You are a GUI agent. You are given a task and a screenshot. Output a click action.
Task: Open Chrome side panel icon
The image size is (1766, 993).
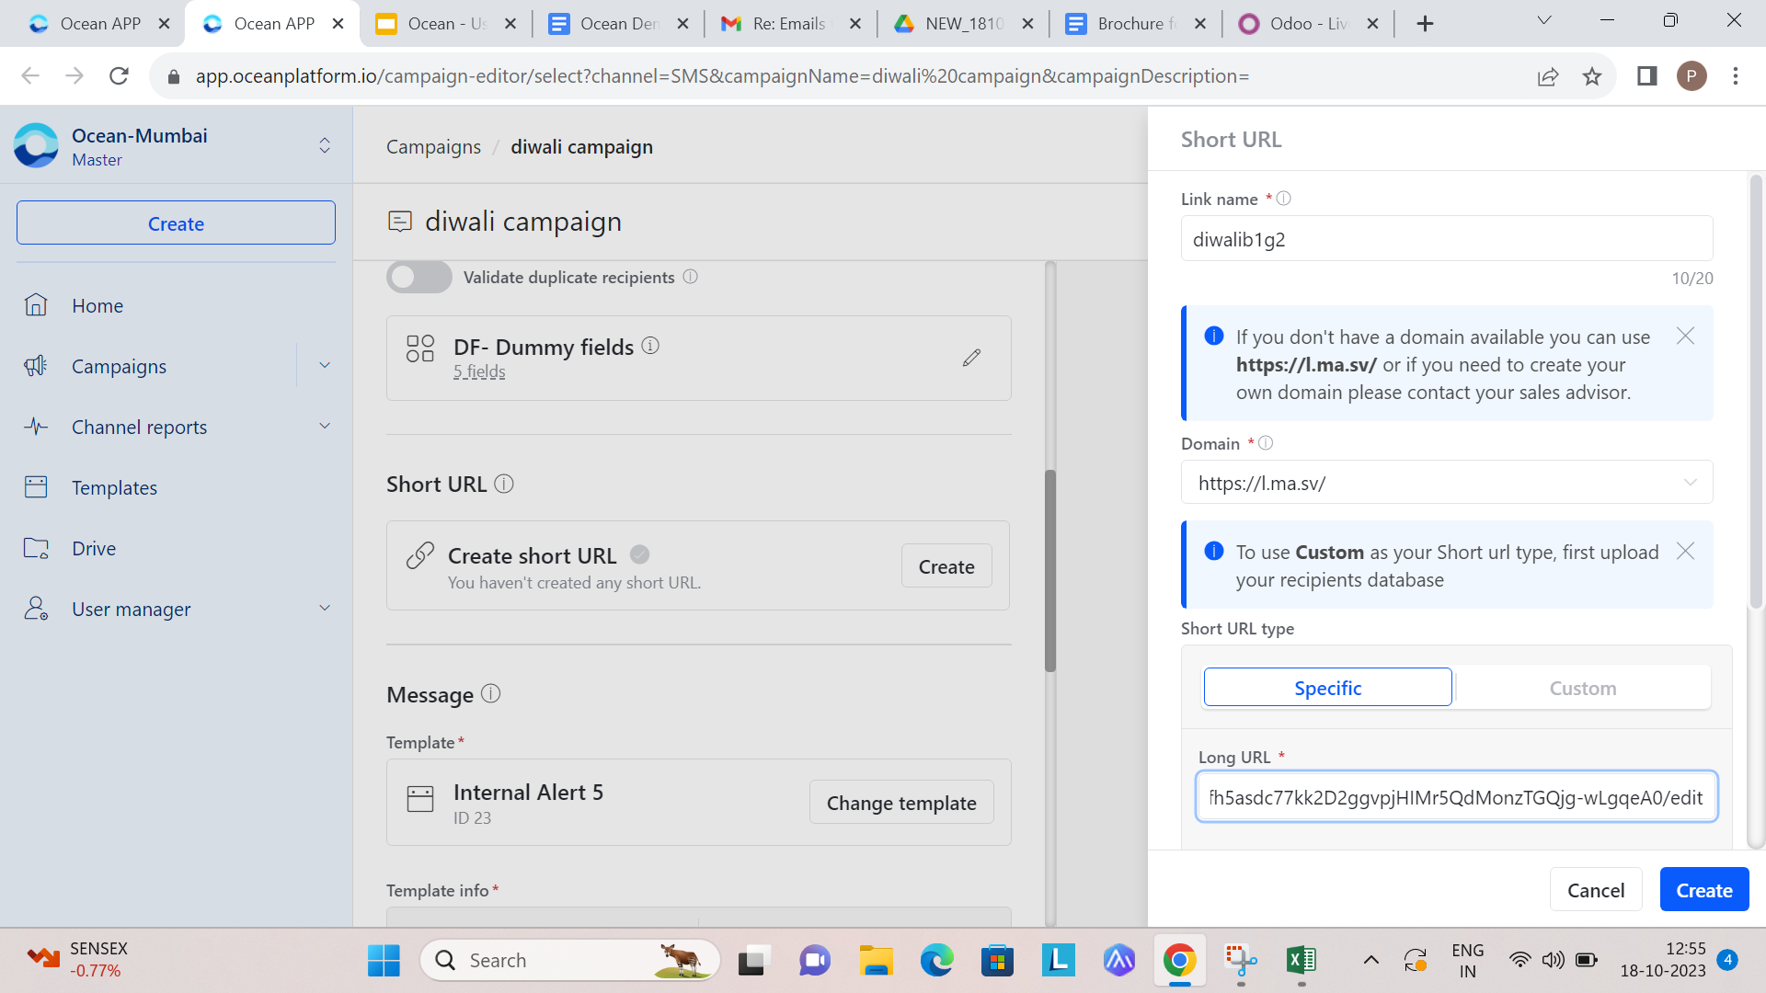click(1647, 76)
